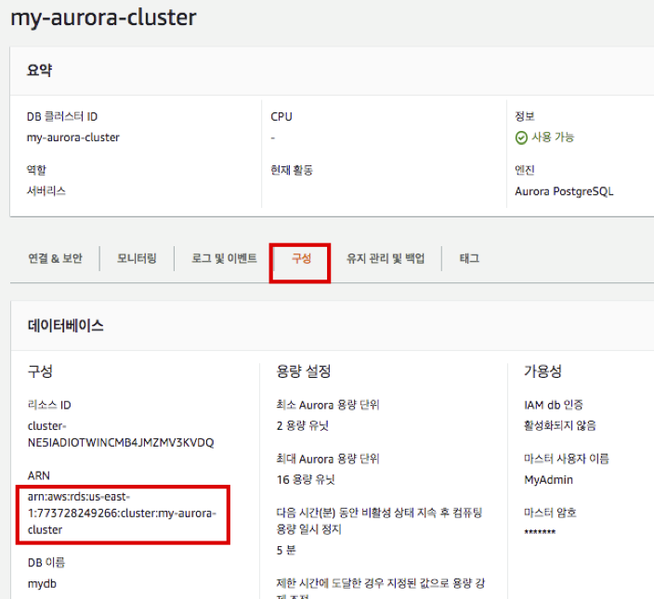Click the MyAdmin master username value
654x599 pixels.
[x=548, y=480]
